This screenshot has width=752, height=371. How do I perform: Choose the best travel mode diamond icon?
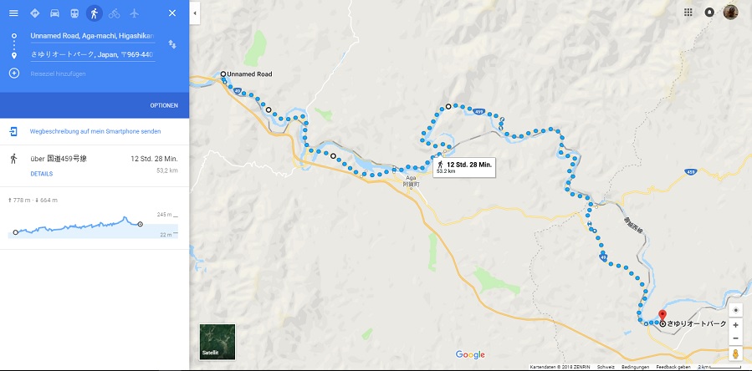(34, 13)
